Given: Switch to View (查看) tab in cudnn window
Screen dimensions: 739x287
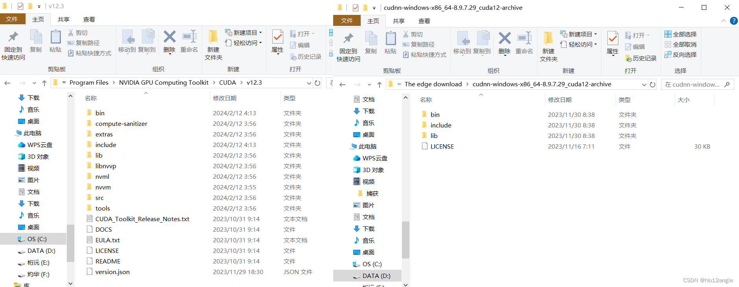Looking at the screenshot, I should click(424, 21).
